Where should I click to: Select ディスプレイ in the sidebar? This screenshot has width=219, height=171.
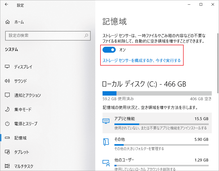click(48, 67)
